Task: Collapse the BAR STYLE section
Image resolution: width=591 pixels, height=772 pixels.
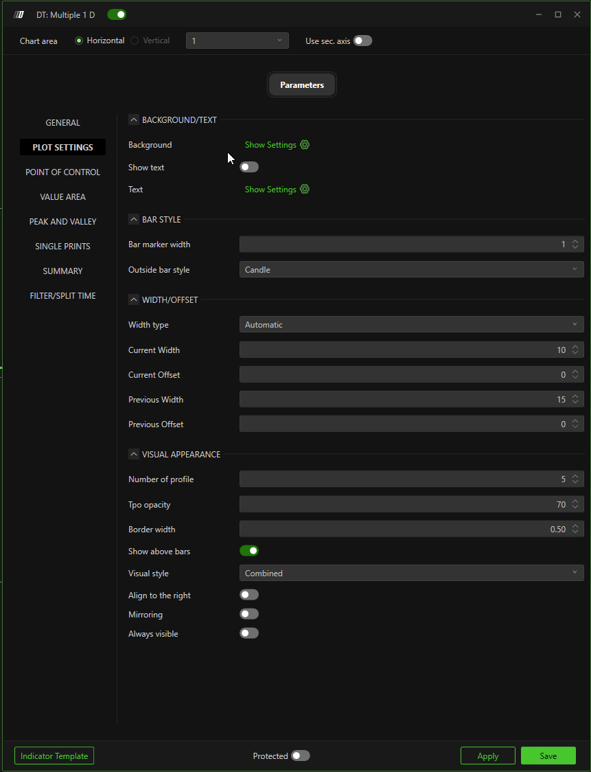Action: 133,219
